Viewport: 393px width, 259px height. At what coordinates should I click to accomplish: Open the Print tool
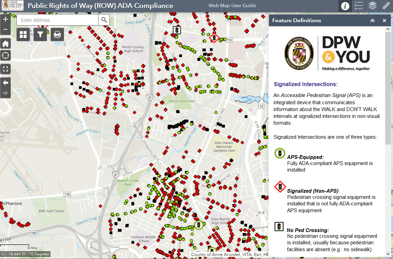point(57,34)
